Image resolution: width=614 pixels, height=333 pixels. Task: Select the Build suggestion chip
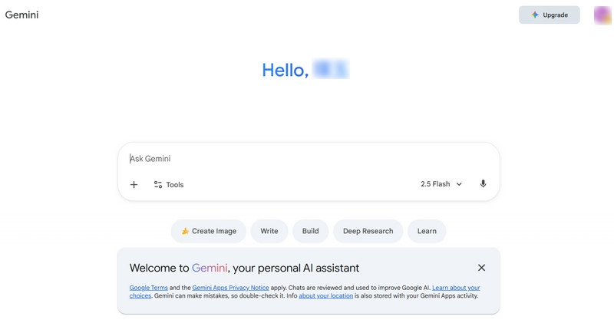(310, 231)
